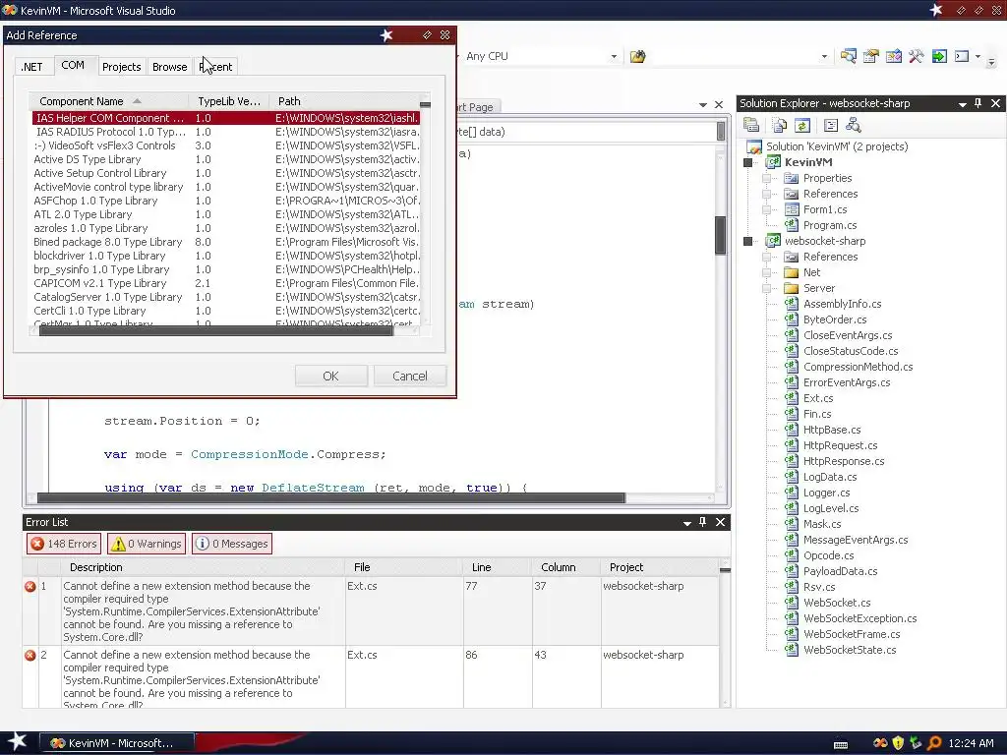The image size is (1007, 755).
Task: Click the Net folder icon
Action: [792, 272]
